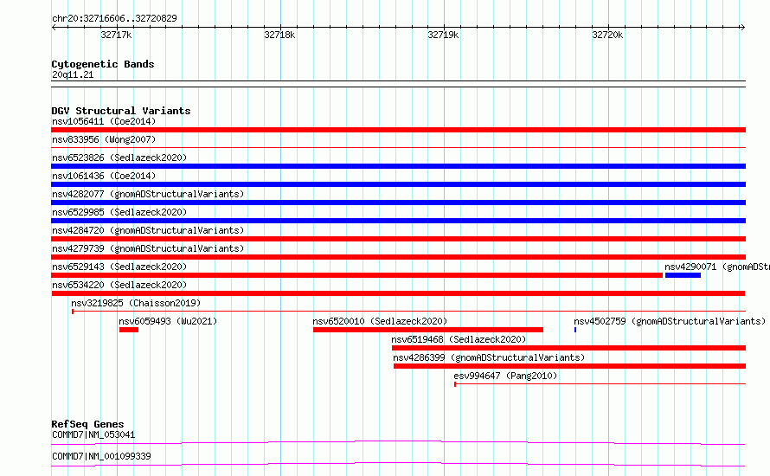Image resolution: width=770 pixels, height=476 pixels.
Task: Click the thin red nsv3219825 variant line
Action: point(408,312)
